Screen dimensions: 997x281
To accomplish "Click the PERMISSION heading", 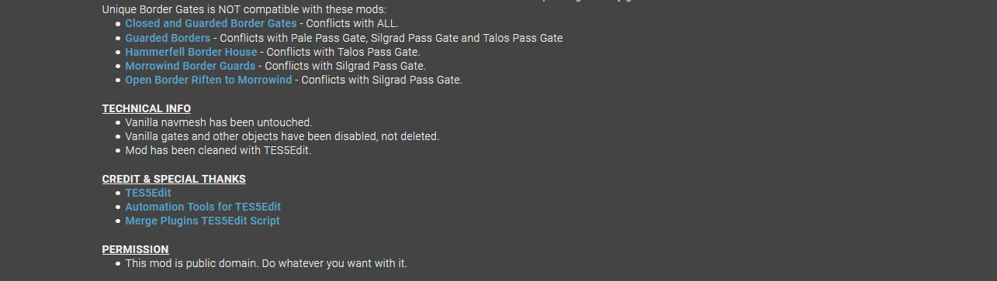I will (x=135, y=249).
